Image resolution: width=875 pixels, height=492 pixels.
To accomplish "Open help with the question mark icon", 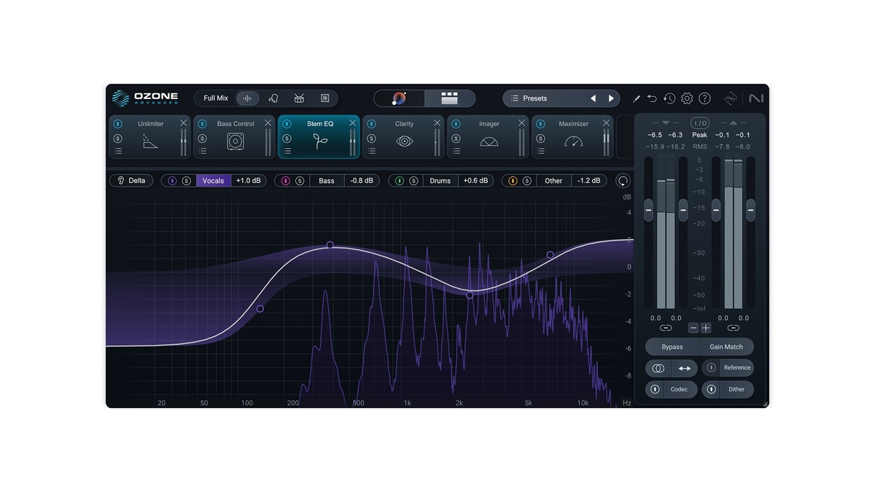I will [704, 98].
